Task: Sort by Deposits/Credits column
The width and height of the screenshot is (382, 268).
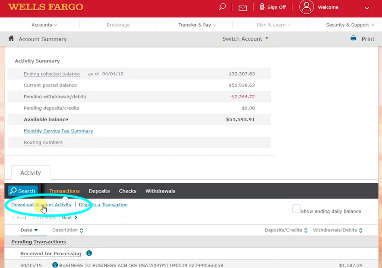Action: 286,230
